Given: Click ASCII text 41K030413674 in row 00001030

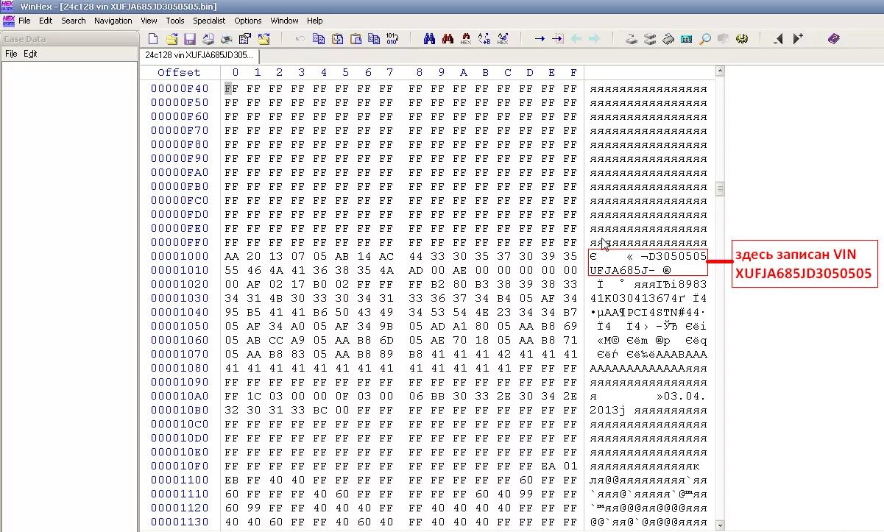Looking at the screenshot, I should (x=634, y=299).
